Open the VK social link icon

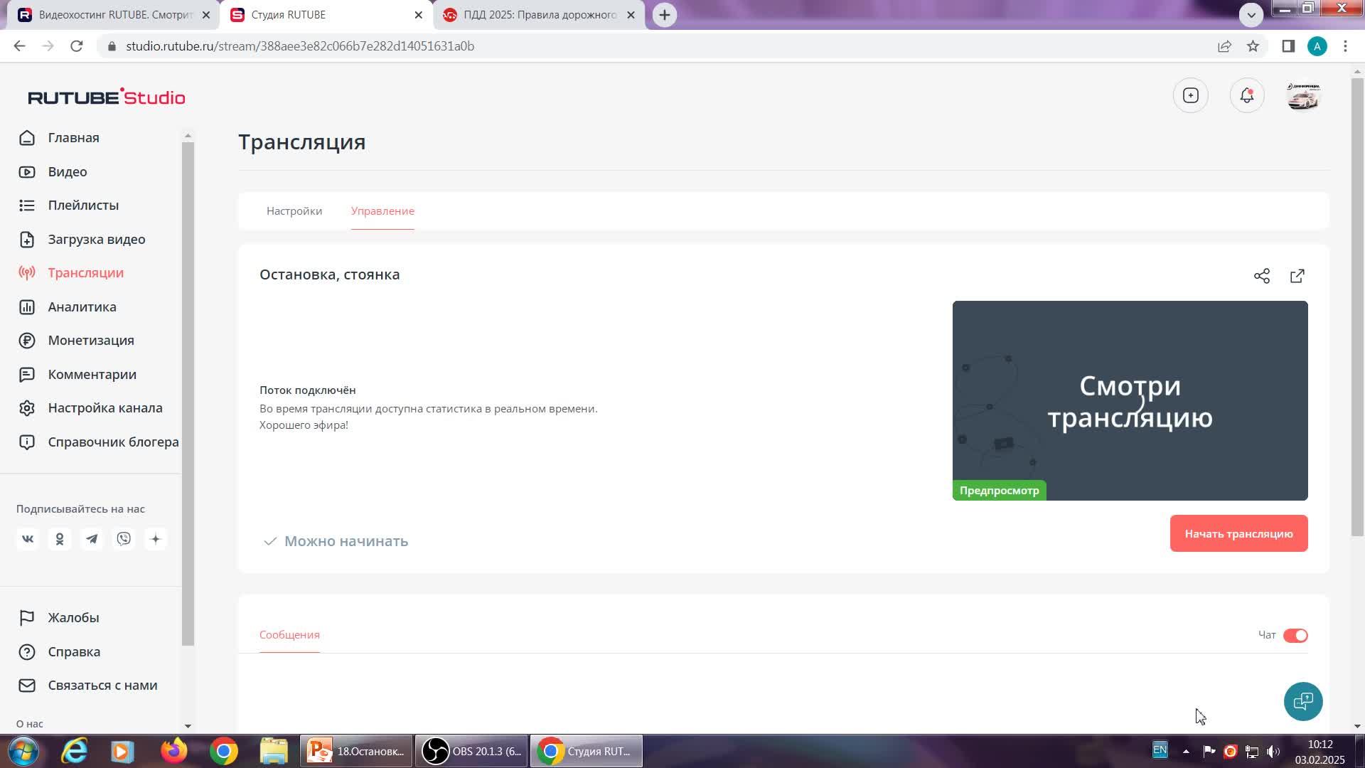(28, 539)
